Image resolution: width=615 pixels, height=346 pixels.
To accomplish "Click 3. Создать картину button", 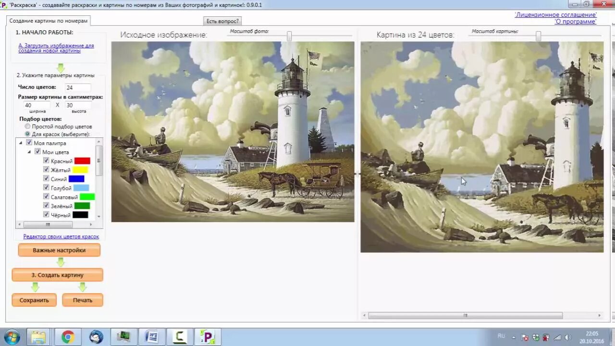I will (58, 275).
